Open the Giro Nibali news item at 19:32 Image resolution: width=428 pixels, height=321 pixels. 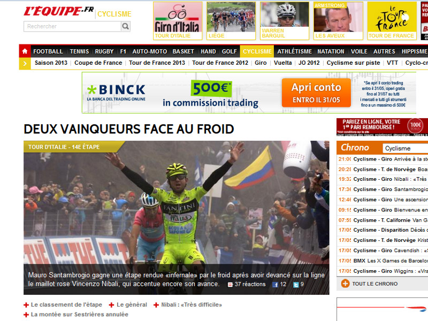click(382, 179)
